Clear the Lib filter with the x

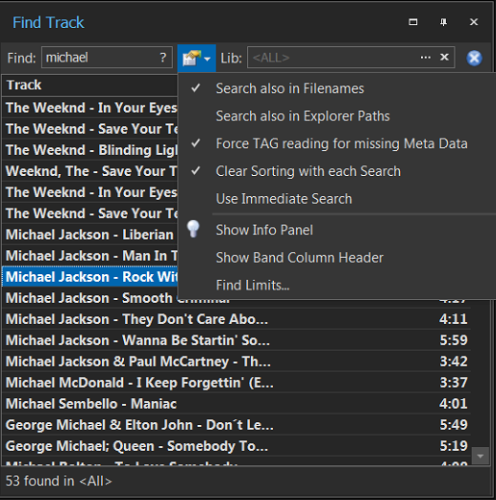444,58
